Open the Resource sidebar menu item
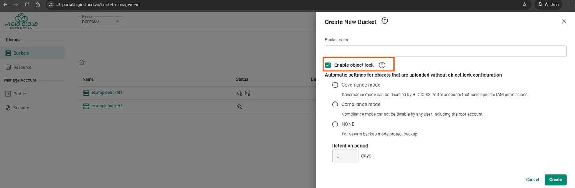This screenshot has height=188, width=575. click(22, 67)
